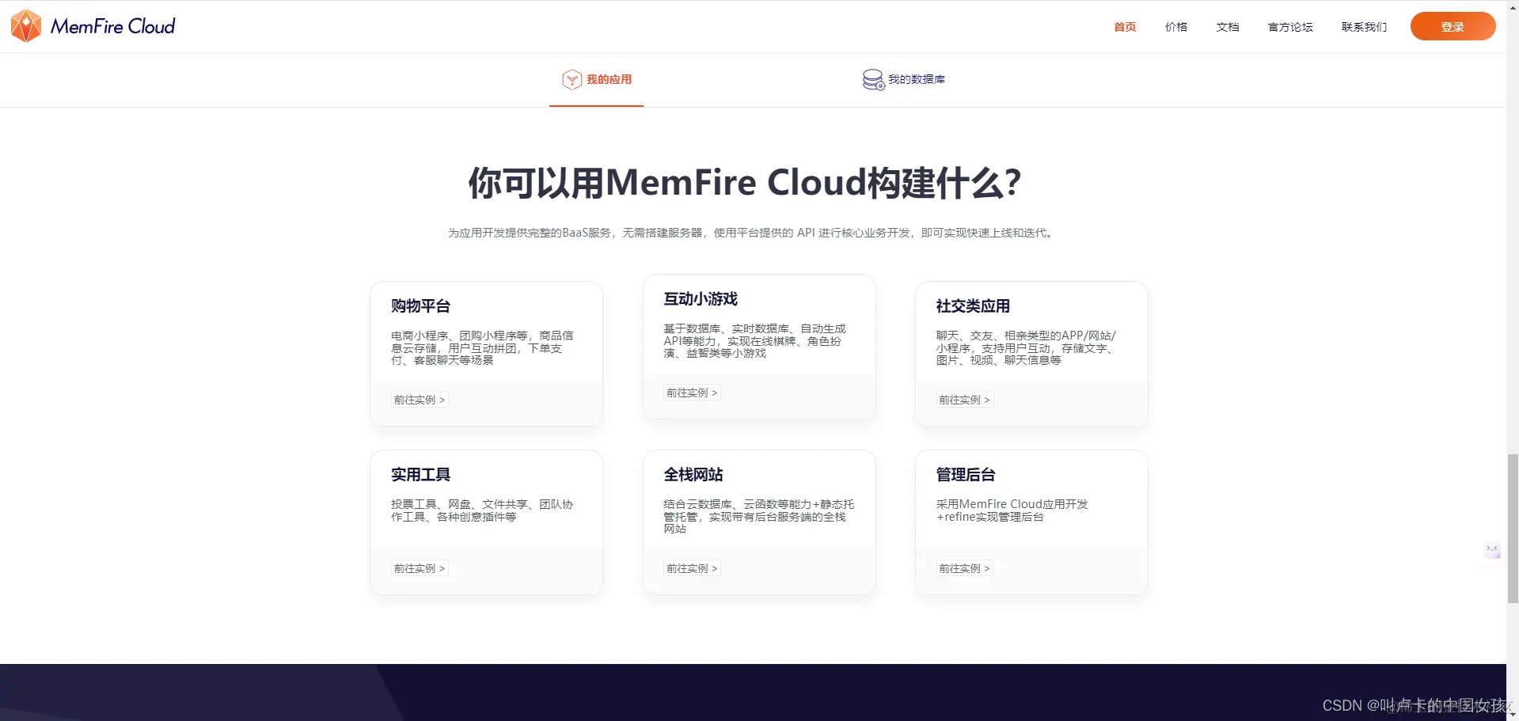Click the page vertical scrollbar thumb
This screenshot has height=721, width=1519.
coord(1513,529)
